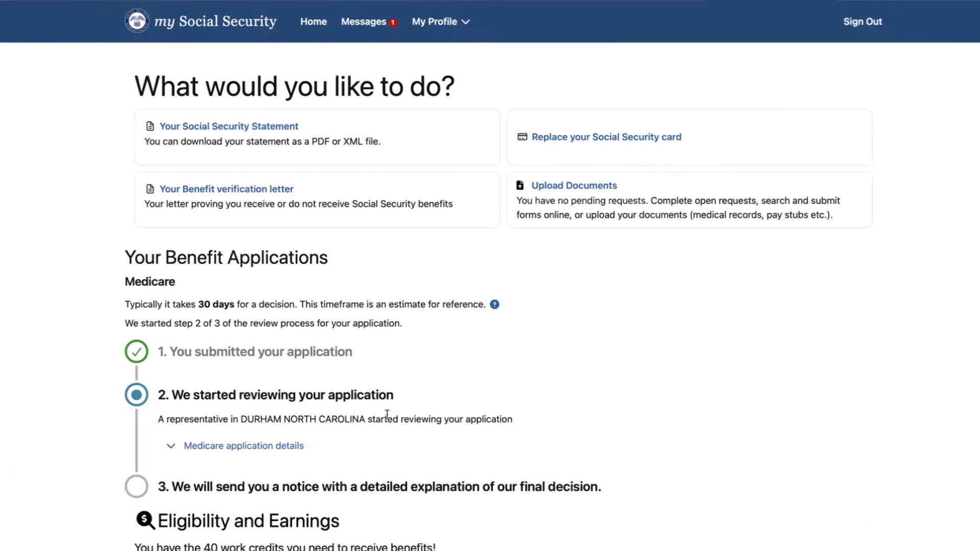The height and width of the screenshot is (551, 980).
Task: Click the Upload Documents file icon
Action: [520, 185]
